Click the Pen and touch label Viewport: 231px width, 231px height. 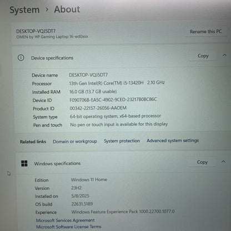pyautogui.click(x=48, y=125)
